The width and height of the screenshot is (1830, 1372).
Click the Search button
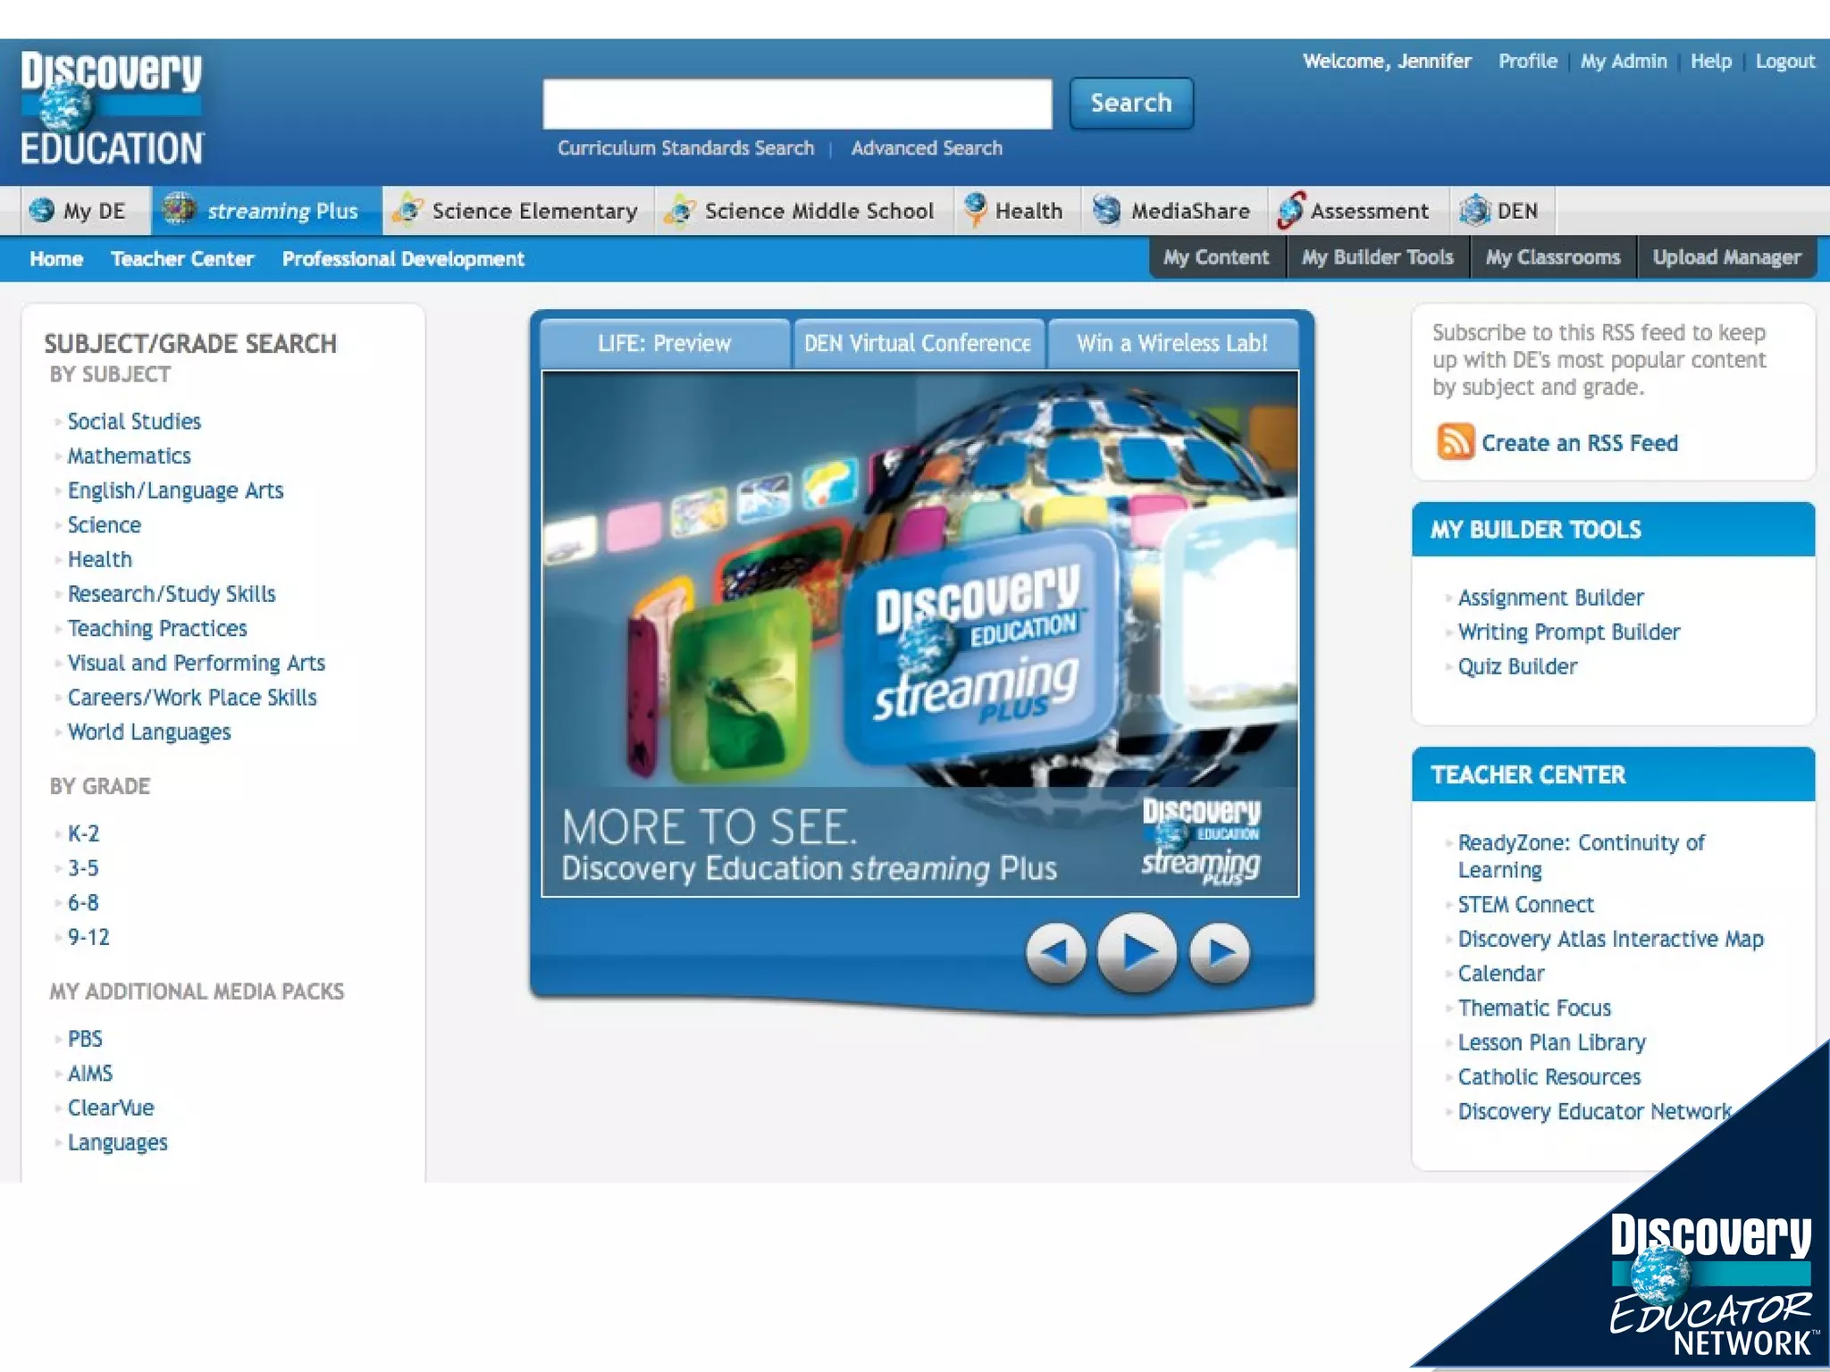1130,104
